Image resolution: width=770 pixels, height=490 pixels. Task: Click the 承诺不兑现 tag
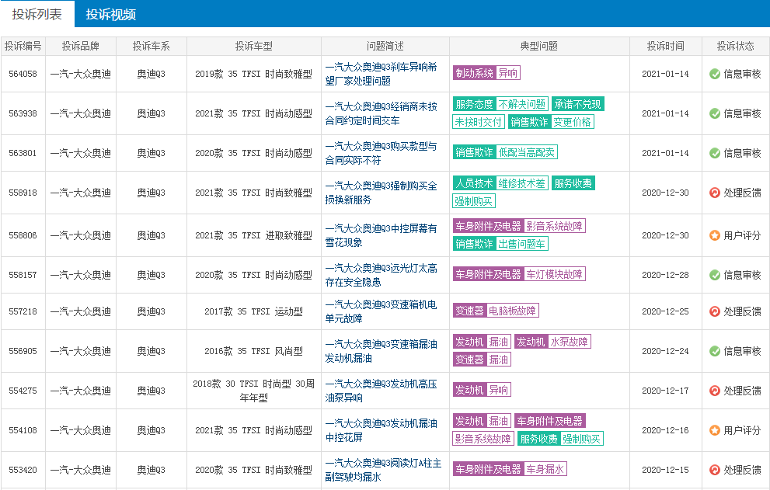coord(577,104)
